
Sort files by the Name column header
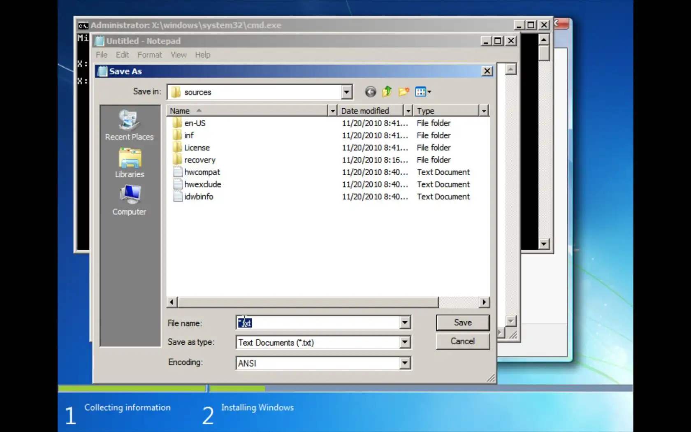coord(248,111)
